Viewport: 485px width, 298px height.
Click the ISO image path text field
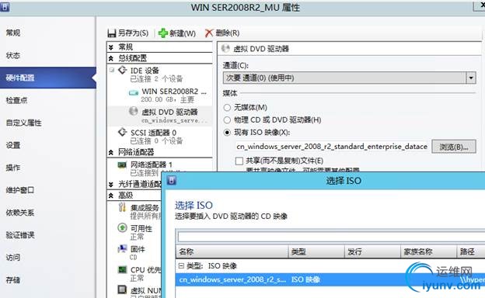(333, 147)
